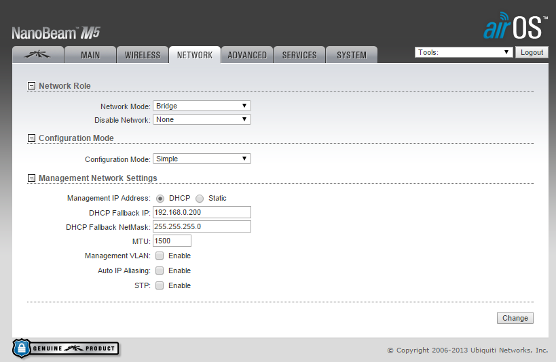
Task: Open the SERVICES tab
Action: tap(299, 55)
